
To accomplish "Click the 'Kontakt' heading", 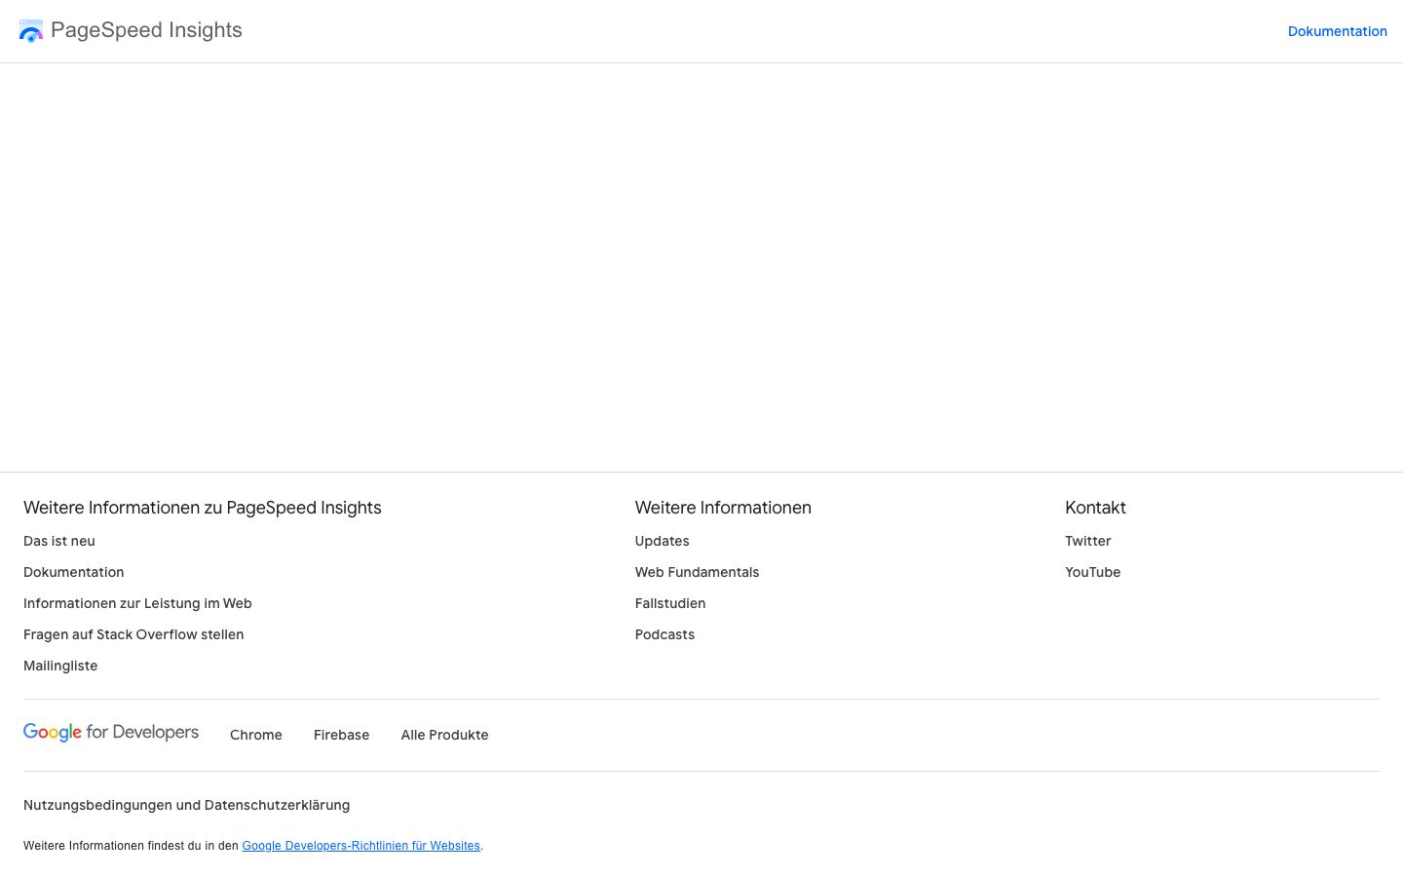I will click(x=1095, y=508).
